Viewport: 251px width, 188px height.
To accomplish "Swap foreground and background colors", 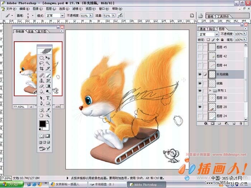I will (x=48, y=122).
